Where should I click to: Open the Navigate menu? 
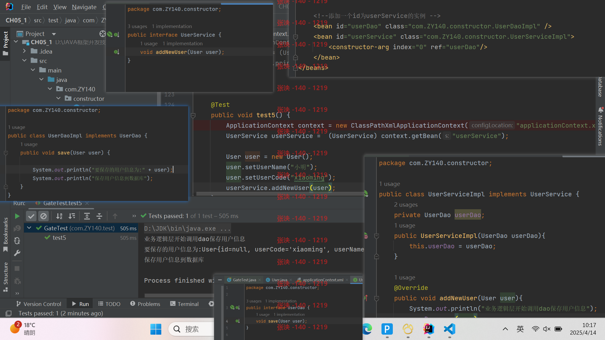pos(84,7)
